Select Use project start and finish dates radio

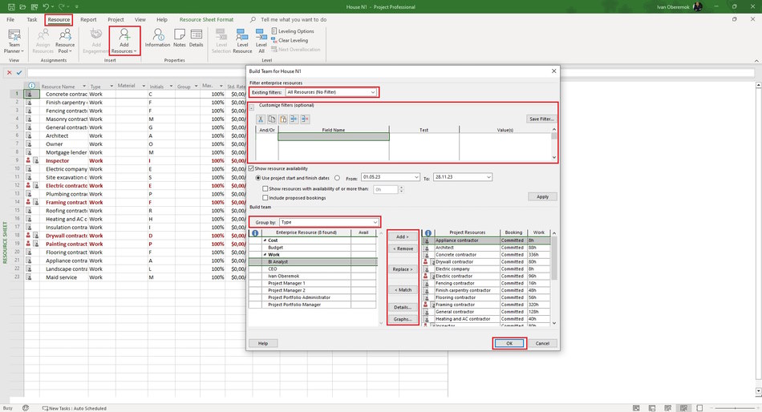click(258, 178)
